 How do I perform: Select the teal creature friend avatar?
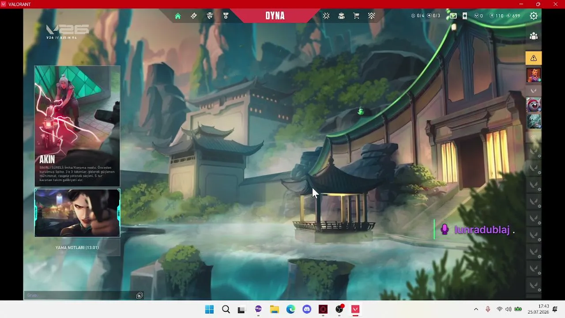click(x=534, y=121)
